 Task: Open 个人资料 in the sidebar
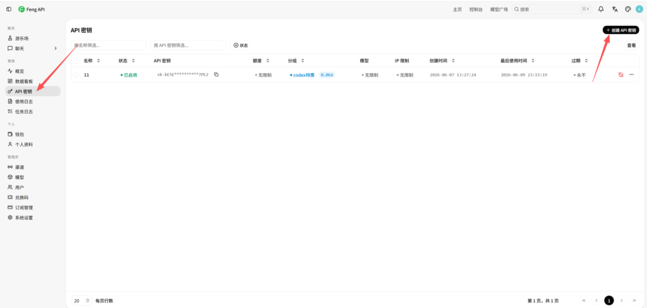[33, 145]
